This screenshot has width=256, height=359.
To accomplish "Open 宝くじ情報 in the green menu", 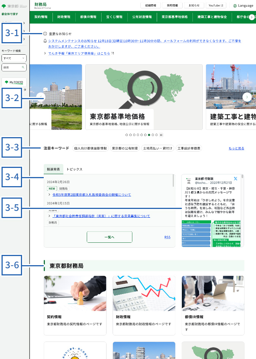I will (x=114, y=17).
